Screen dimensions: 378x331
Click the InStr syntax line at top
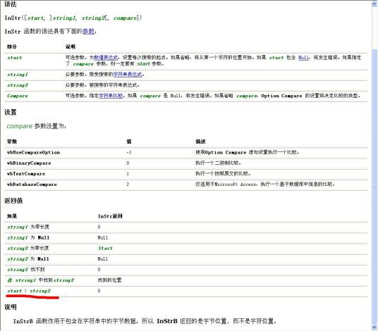click(73, 18)
